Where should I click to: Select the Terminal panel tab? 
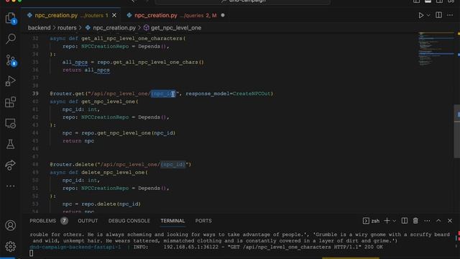172,221
